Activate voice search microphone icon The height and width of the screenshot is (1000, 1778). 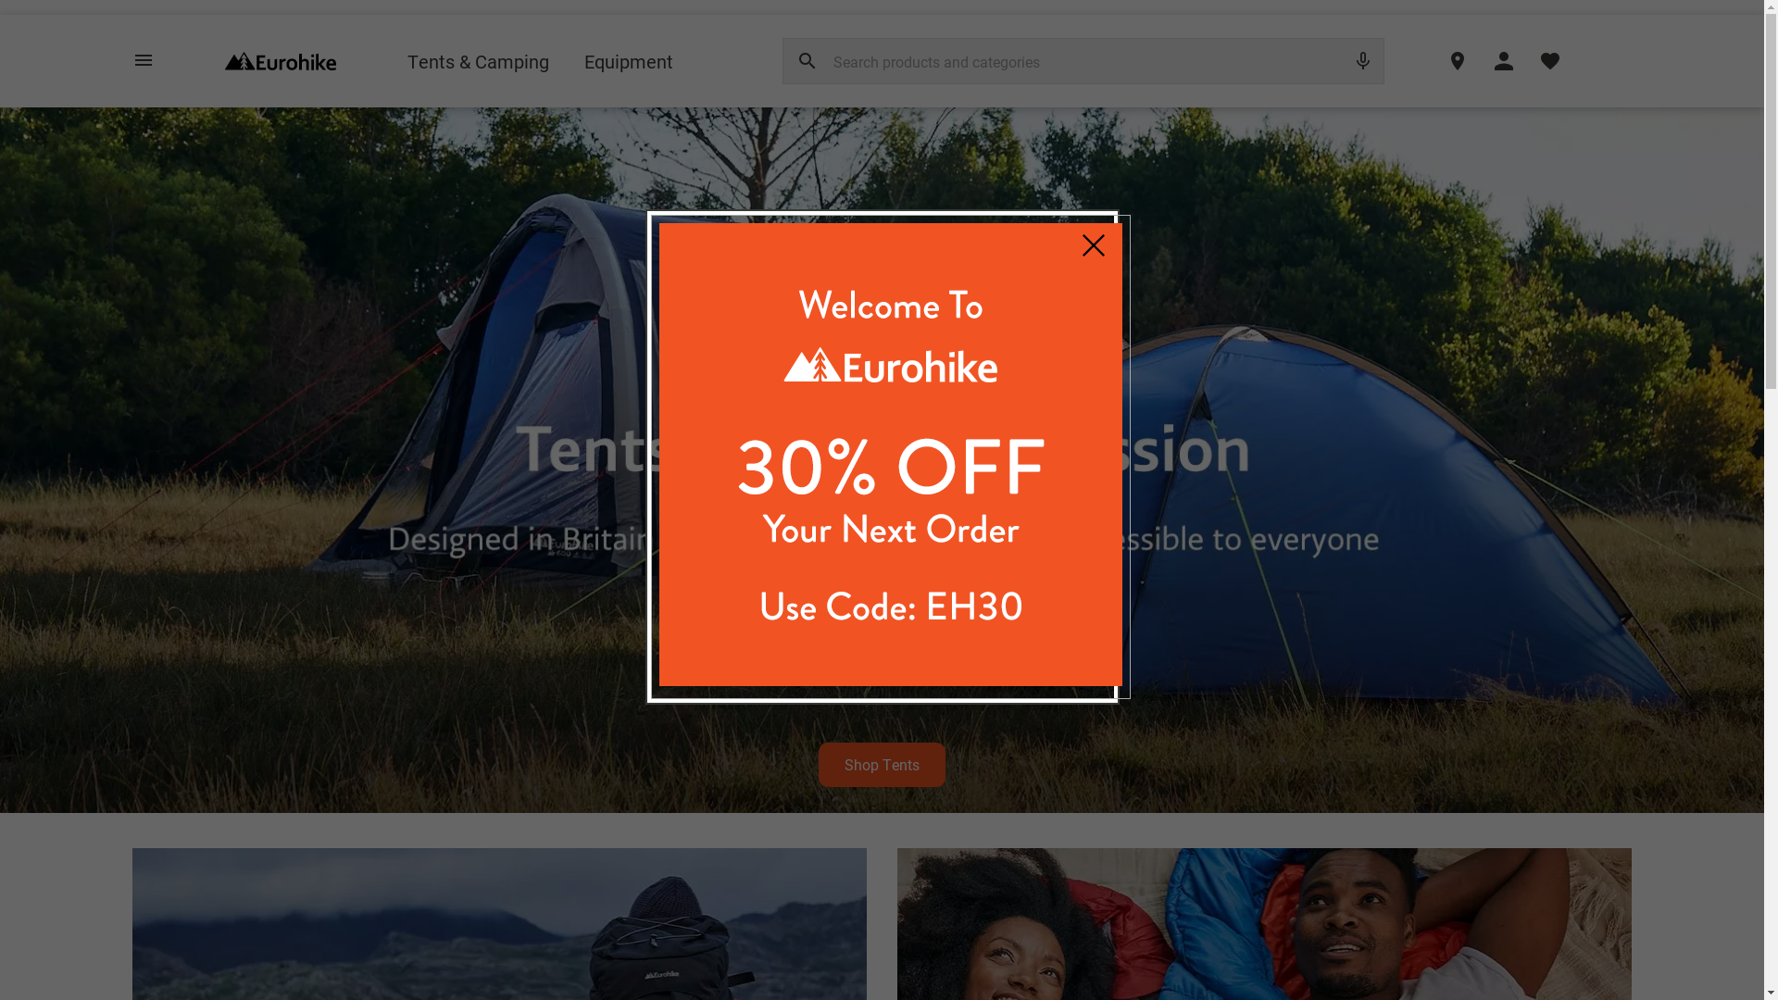tap(1362, 61)
